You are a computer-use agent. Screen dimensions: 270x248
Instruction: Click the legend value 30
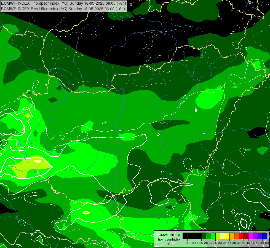(220, 243)
